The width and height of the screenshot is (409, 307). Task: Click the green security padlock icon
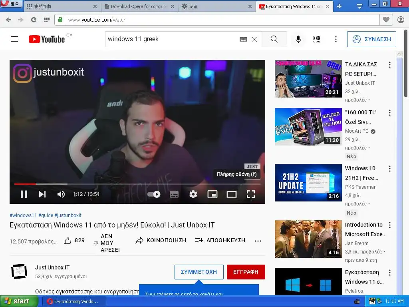(60, 20)
